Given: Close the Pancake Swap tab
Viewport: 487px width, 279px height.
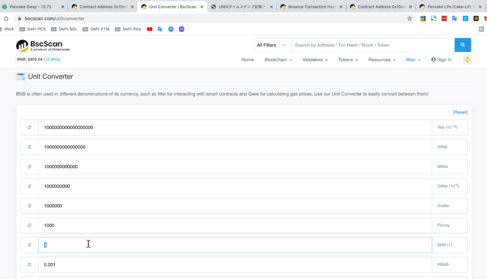Looking at the screenshot, I should 62,7.
